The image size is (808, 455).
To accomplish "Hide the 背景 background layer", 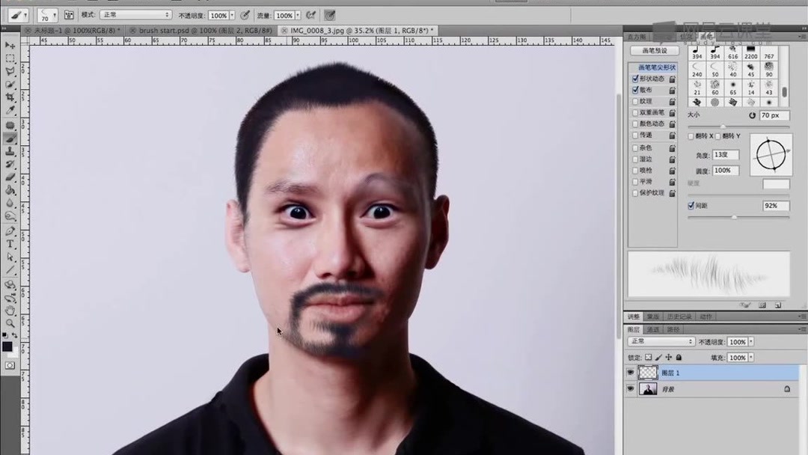I will pos(630,388).
